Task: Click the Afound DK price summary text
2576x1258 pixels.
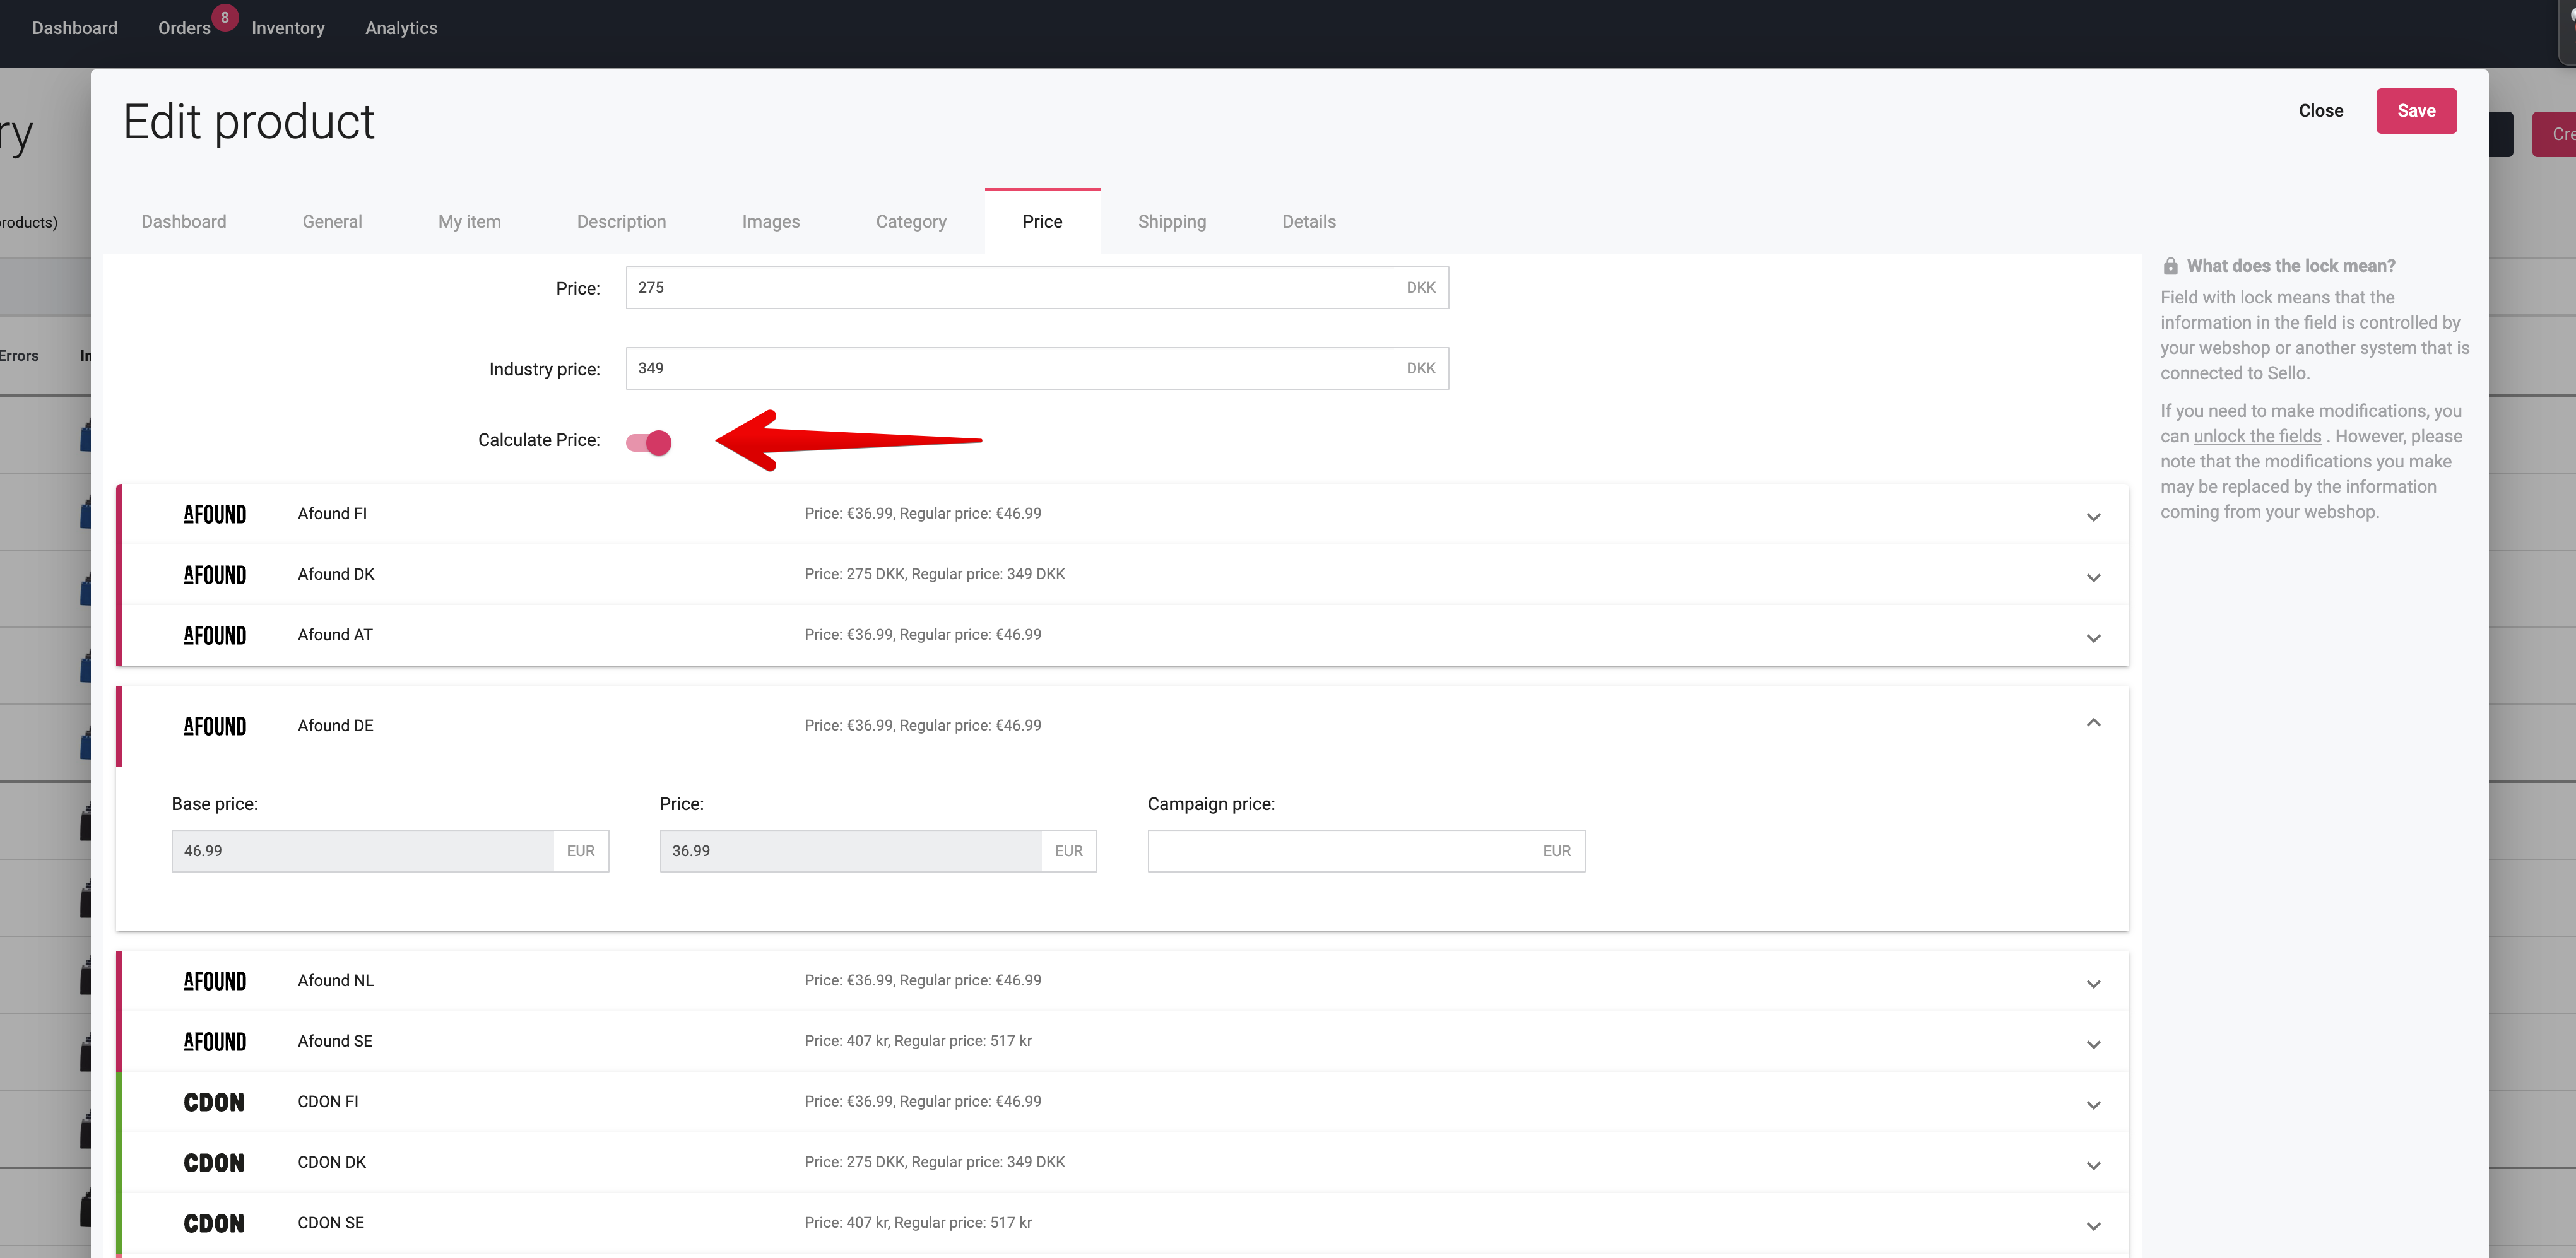Action: tap(934, 574)
